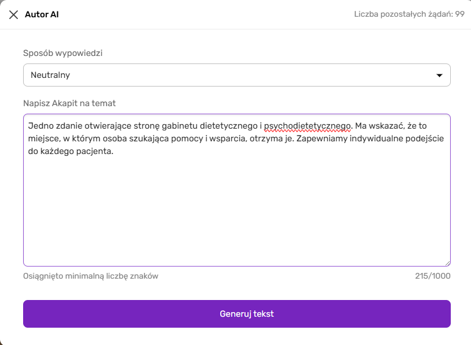Select the Neutralny value text
Viewport: 471px width, 345px height.
50,75
